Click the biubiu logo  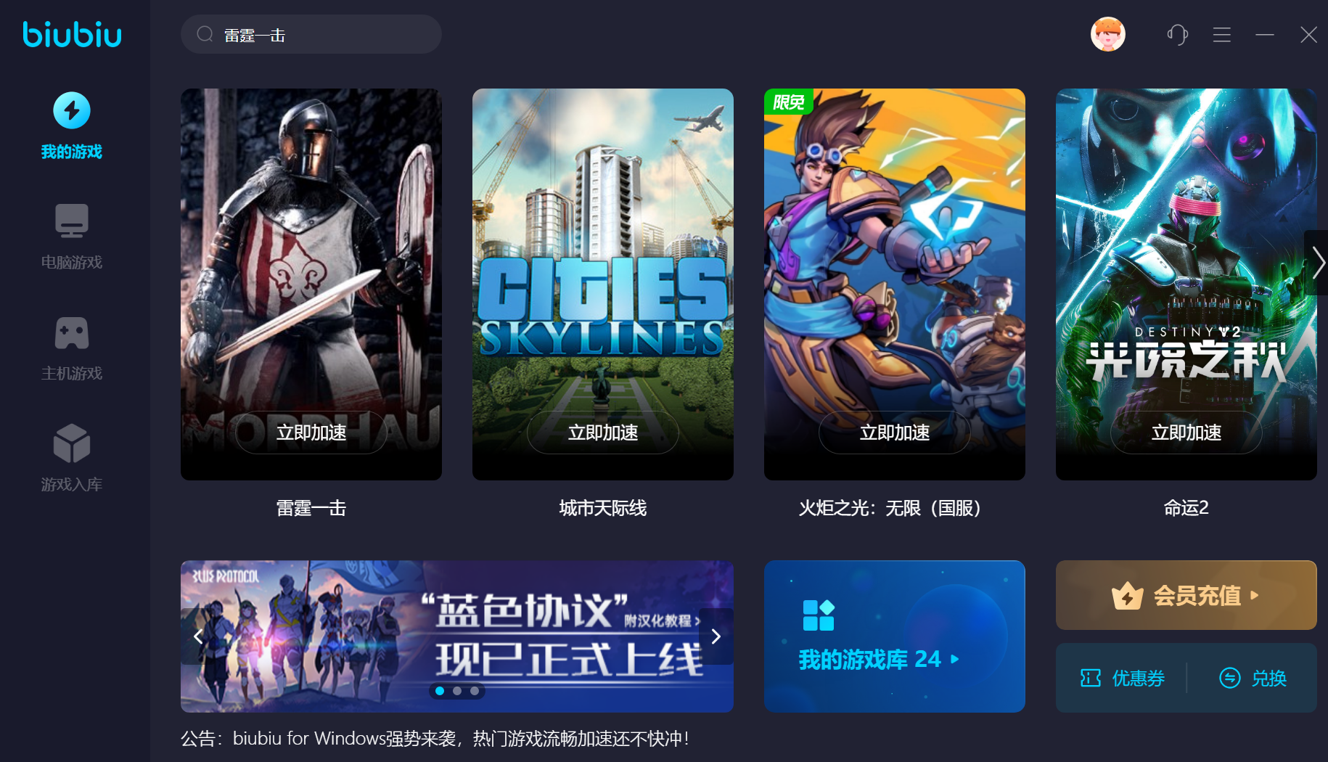click(x=72, y=34)
